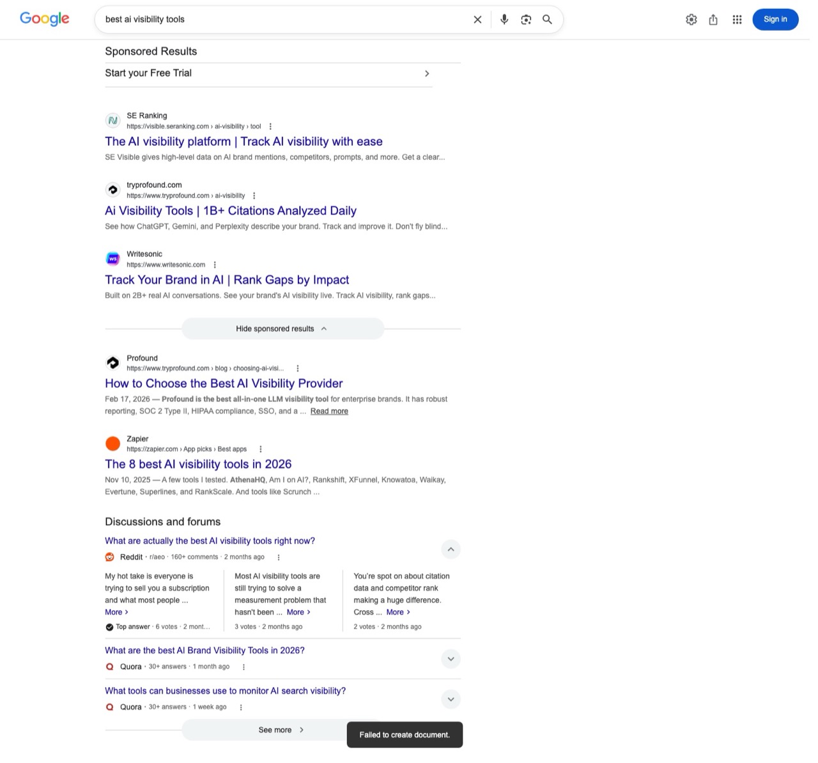Open three-dot menu for Reddit discussion
This screenshot has height=763, width=818.
tap(279, 557)
